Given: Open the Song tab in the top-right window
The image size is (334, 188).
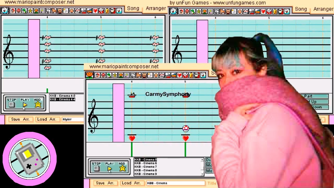Looking at the screenshot, I should pos(301,9).
